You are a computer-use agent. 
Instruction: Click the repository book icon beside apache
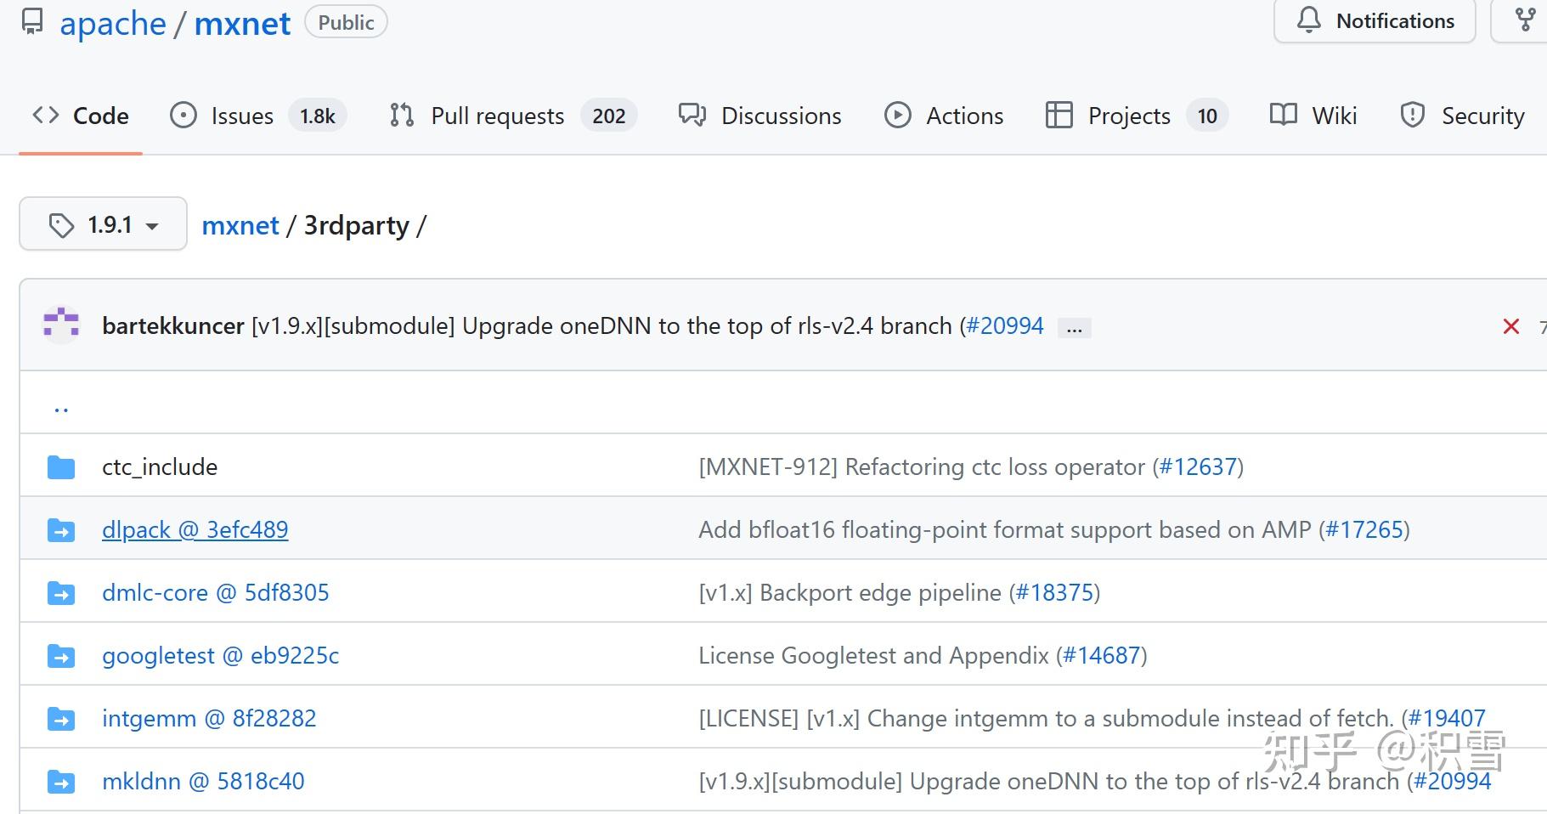coord(32,22)
